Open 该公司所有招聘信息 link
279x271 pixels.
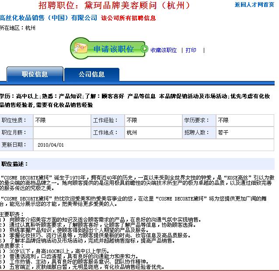pyautogui.click(x=128, y=18)
